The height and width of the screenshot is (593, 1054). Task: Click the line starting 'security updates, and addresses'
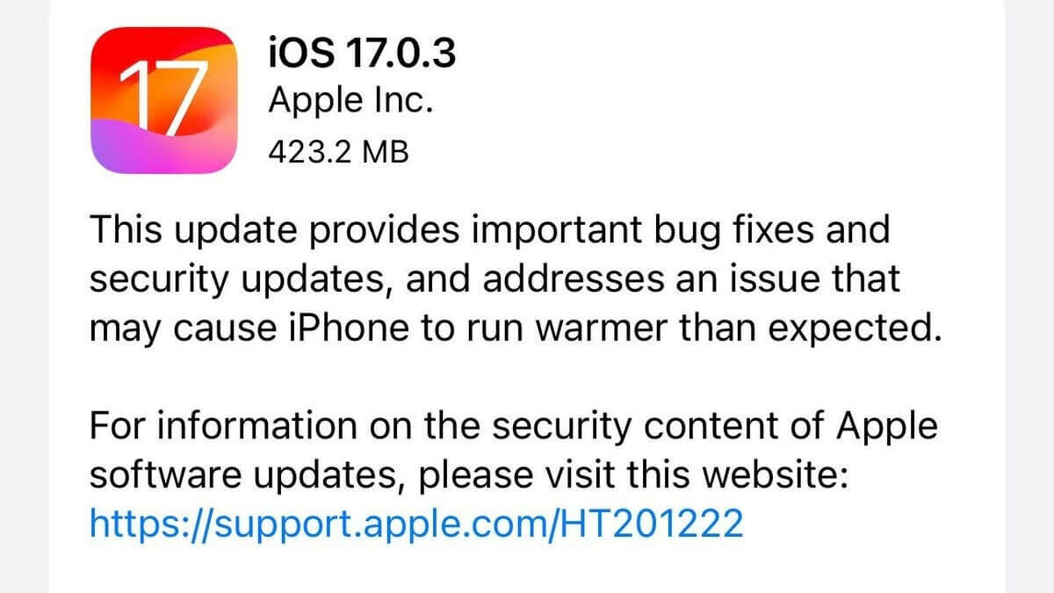coord(496,279)
